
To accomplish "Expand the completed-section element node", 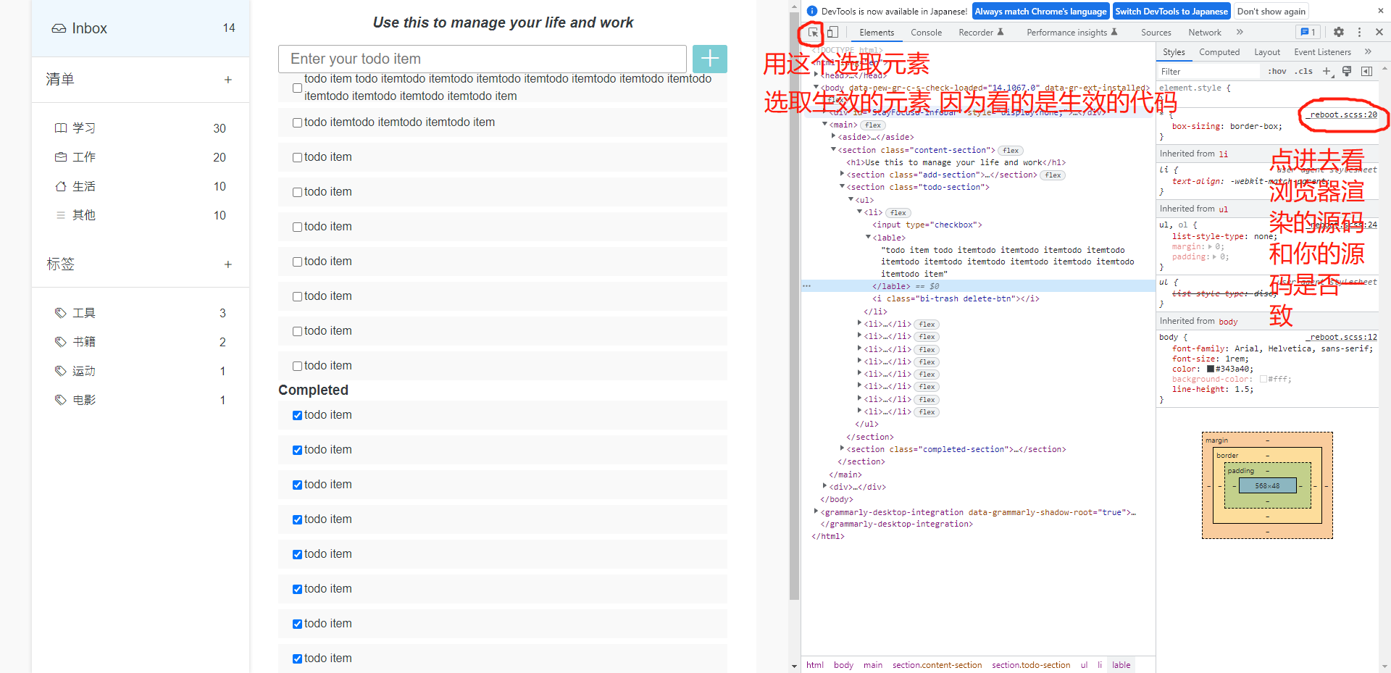I will pos(842,449).
